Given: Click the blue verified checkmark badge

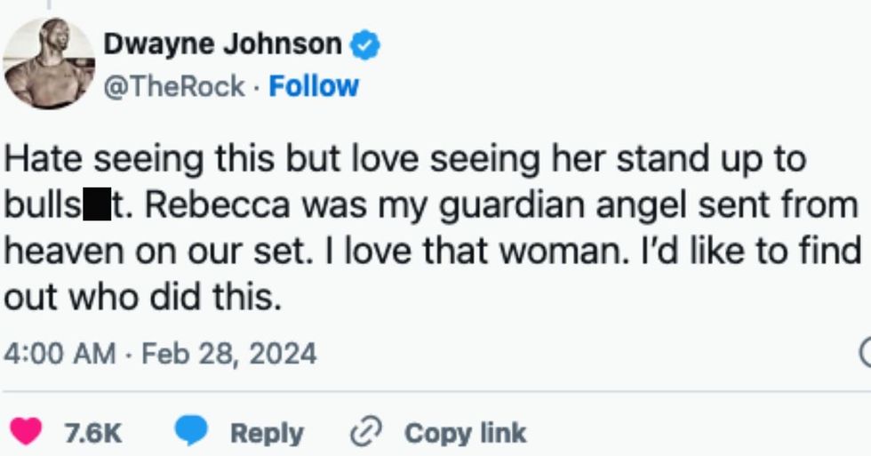Looking at the screenshot, I should (x=365, y=44).
